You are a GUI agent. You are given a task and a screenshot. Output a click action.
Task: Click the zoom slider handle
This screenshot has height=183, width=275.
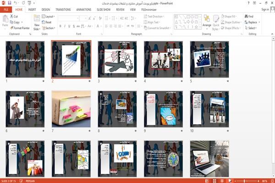tap(244, 181)
